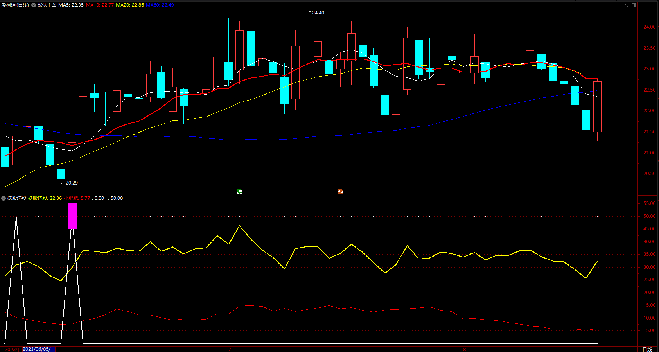
Task: Click the white 妖股选股 indicator name
Action: click(17, 198)
